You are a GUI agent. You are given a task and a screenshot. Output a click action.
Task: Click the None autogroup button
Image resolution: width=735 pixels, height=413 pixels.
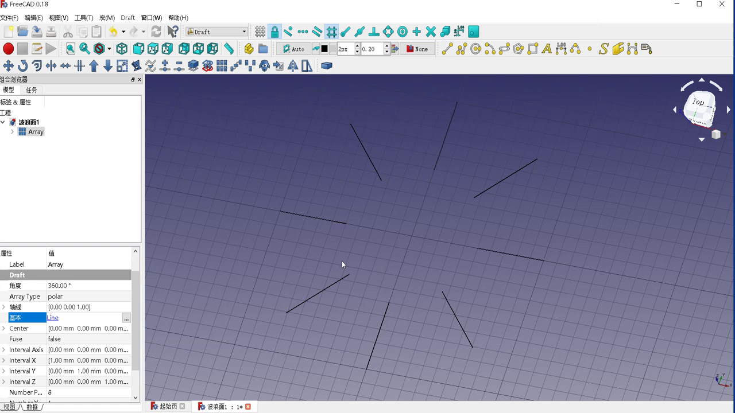click(x=417, y=49)
